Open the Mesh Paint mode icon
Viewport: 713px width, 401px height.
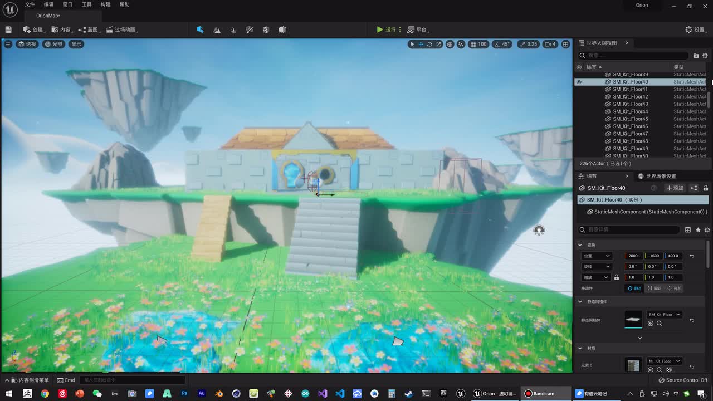250,30
